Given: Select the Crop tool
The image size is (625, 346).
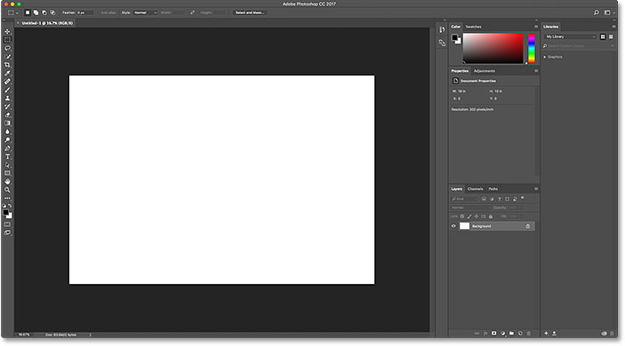Looking at the screenshot, I should coord(7,65).
